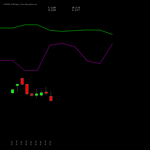This screenshot has width=150, height=150.
Task: Select the last red candlestick for 27 Jul
Action: 51,98
